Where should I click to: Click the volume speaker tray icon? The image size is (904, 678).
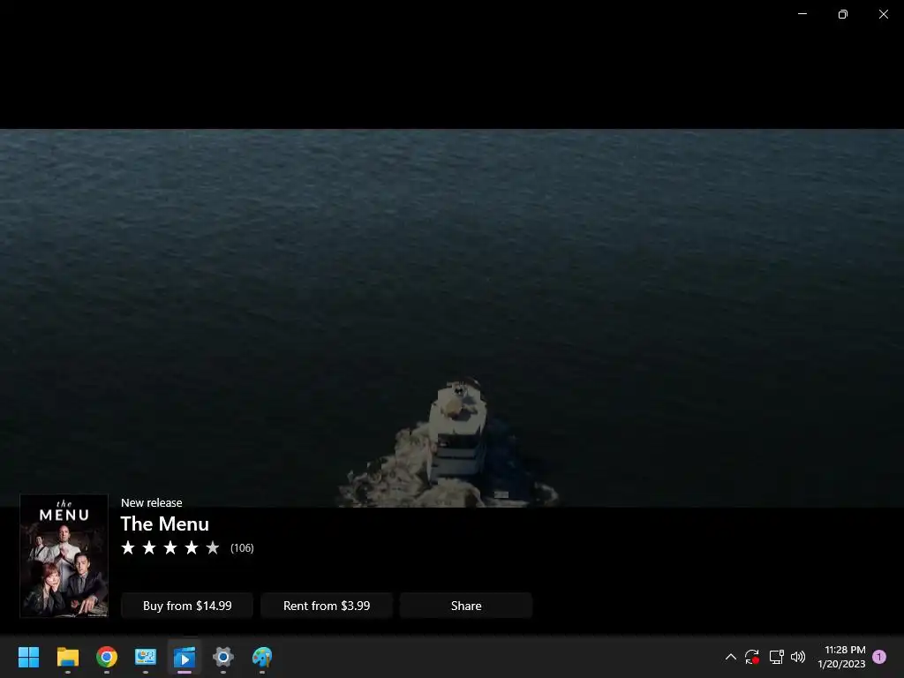tap(798, 657)
